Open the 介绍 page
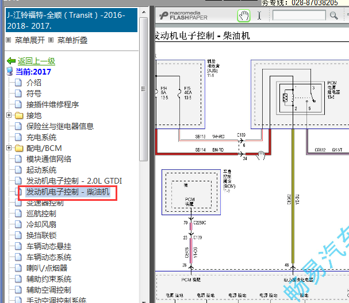The width and height of the screenshot is (349, 303). (34, 83)
